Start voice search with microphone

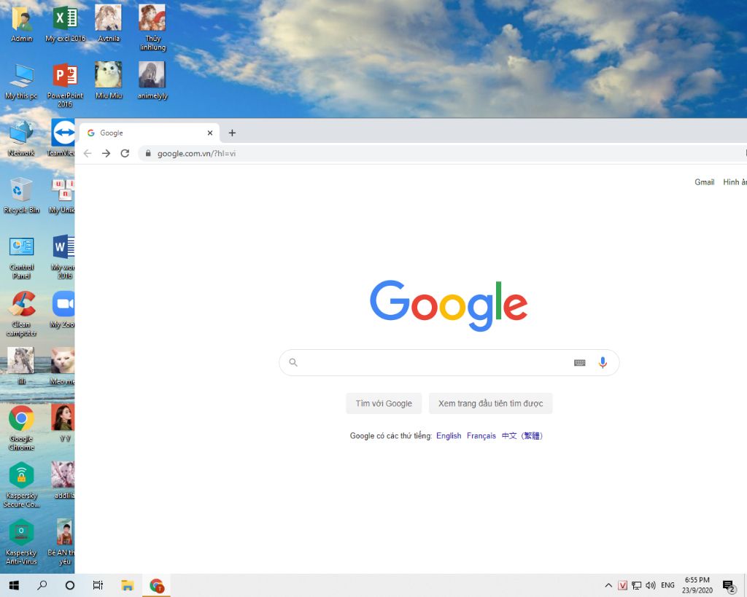click(603, 363)
